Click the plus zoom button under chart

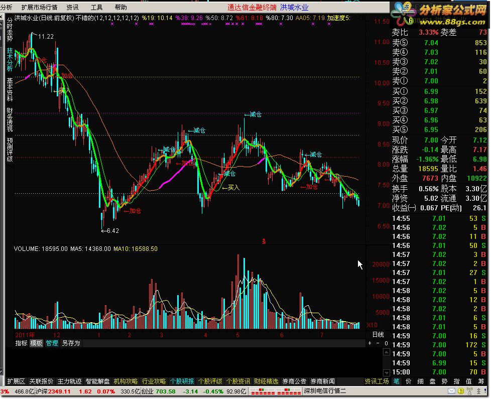tap(370, 343)
